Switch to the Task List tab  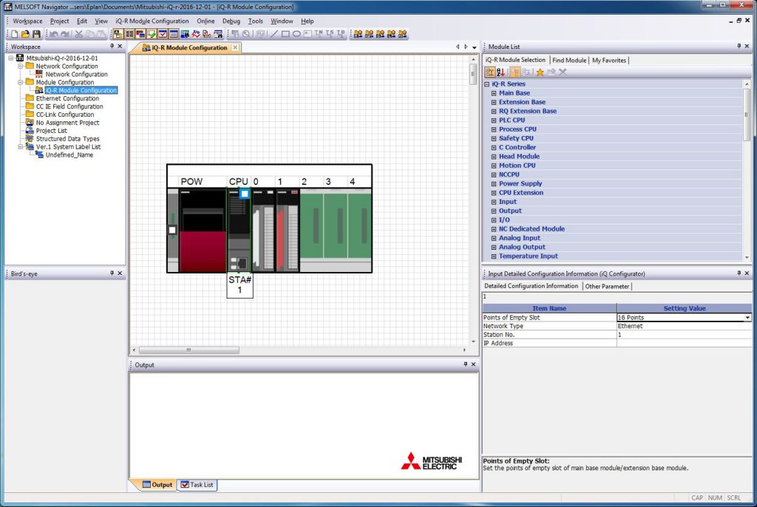(x=197, y=485)
